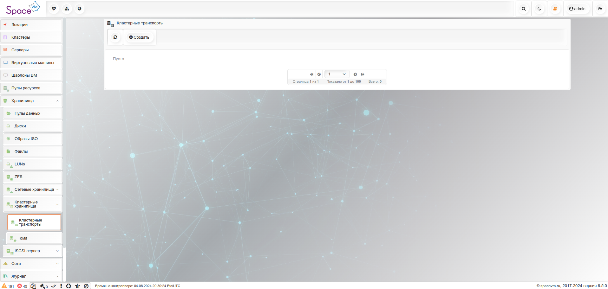Viewport: 608px width, 289px height.
Task: Open the page number dropdown
Action: click(x=337, y=74)
